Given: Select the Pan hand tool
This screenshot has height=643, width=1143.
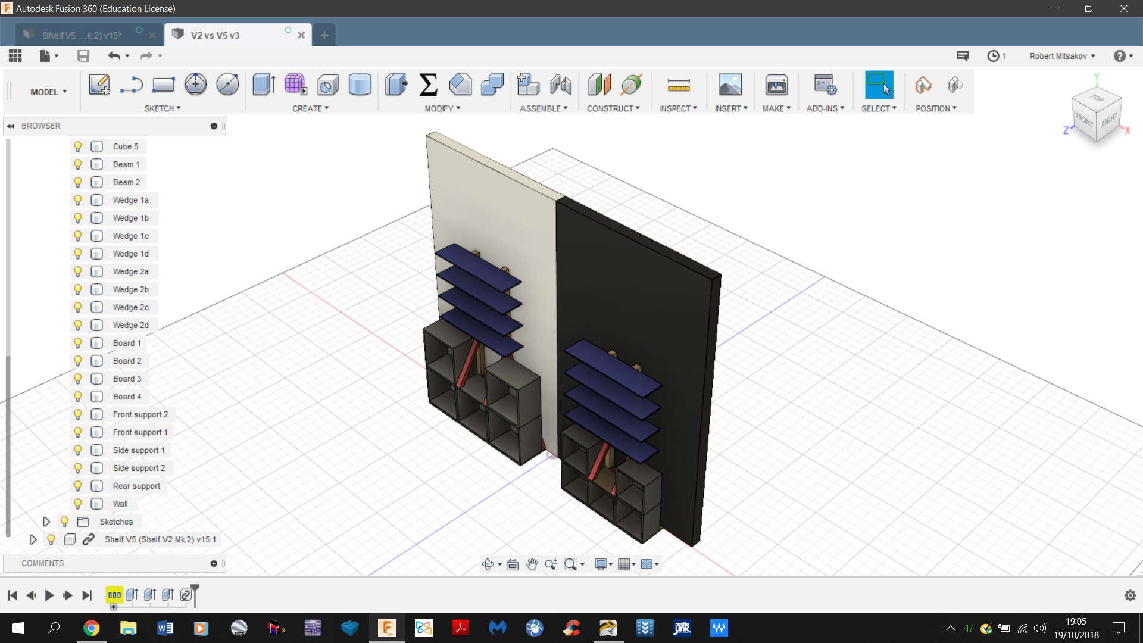Looking at the screenshot, I should point(532,564).
